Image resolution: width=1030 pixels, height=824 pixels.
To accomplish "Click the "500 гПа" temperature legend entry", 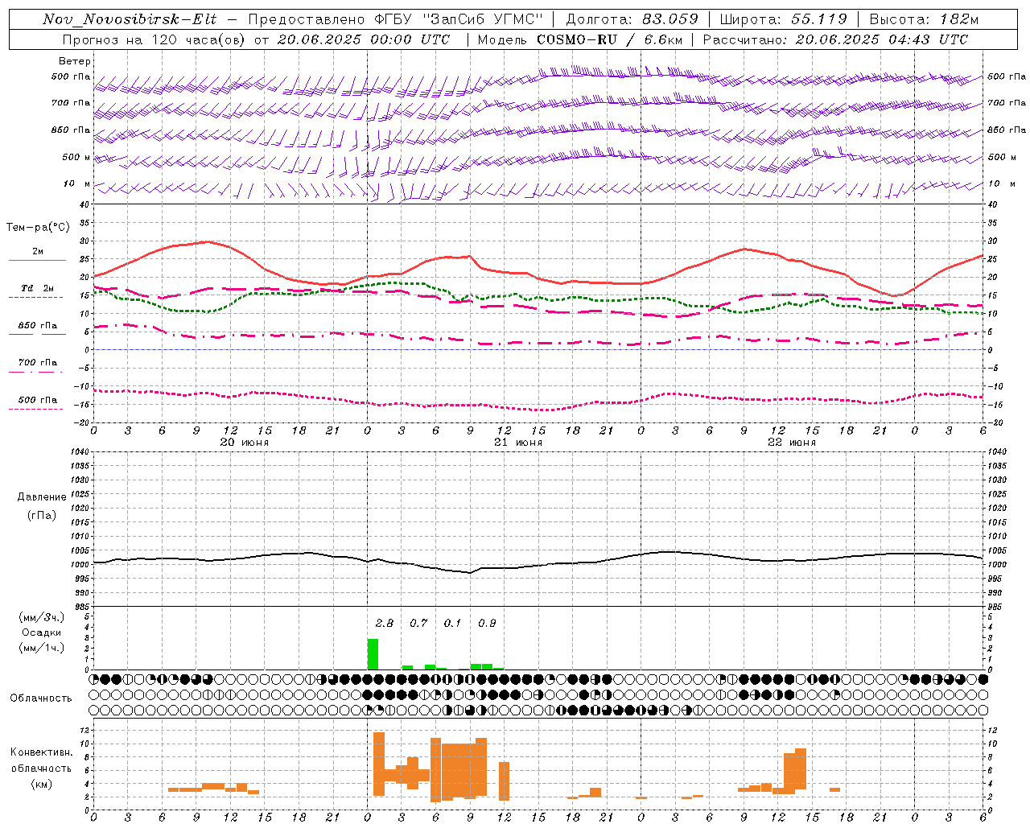I will 38,400.
